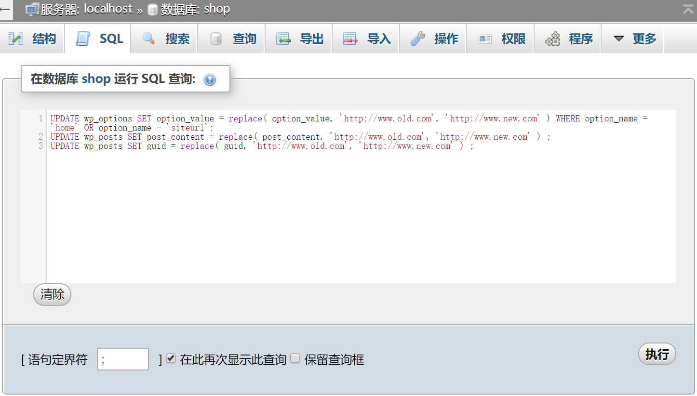
Task: Select the 导出 (Export) icon
Action: (x=283, y=39)
